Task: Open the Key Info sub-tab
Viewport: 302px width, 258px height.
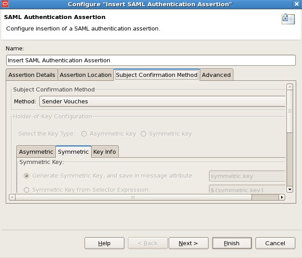Action: (105, 152)
